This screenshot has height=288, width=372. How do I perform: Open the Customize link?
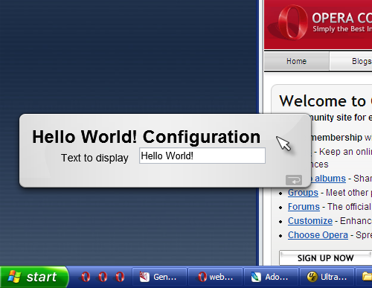[x=310, y=221]
